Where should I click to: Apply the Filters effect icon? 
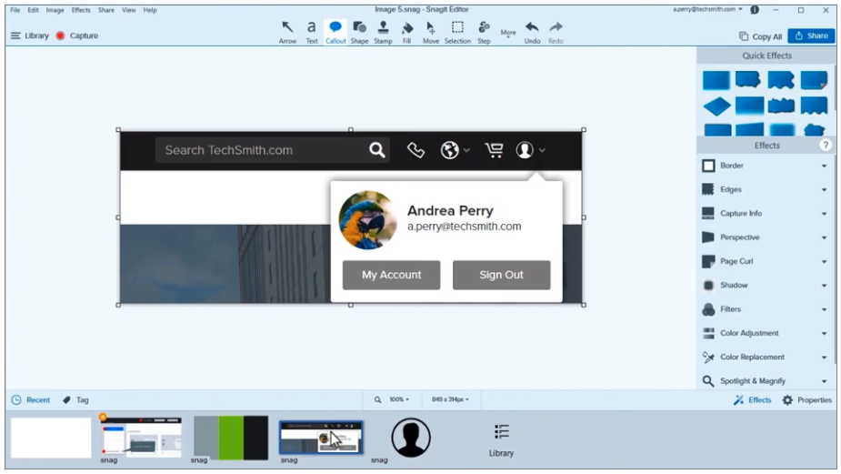(708, 309)
